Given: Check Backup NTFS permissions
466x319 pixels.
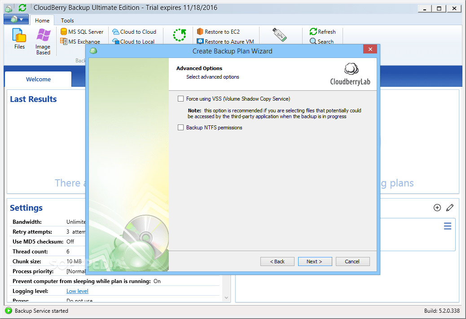Looking at the screenshot, I should coord(181,128).
